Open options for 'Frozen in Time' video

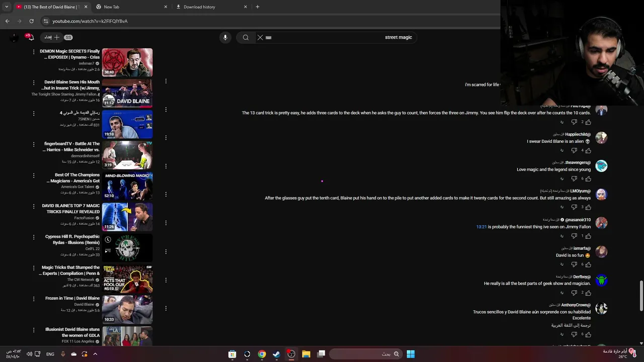click(34, 299)
